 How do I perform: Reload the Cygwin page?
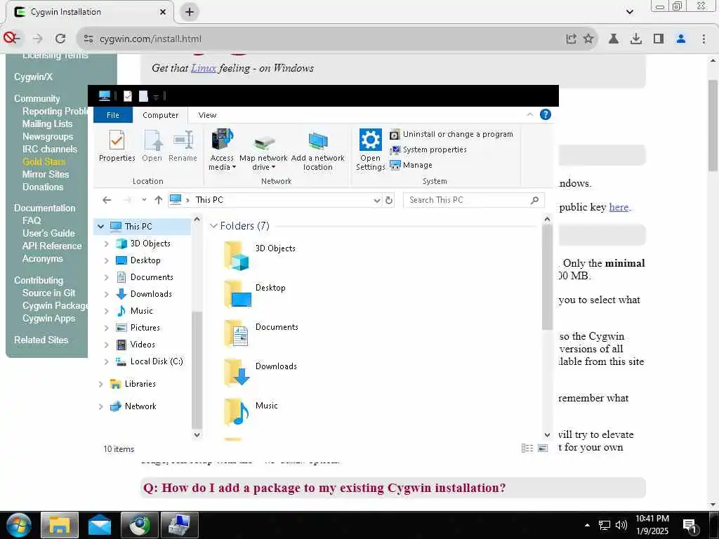[x=60, y=39]
